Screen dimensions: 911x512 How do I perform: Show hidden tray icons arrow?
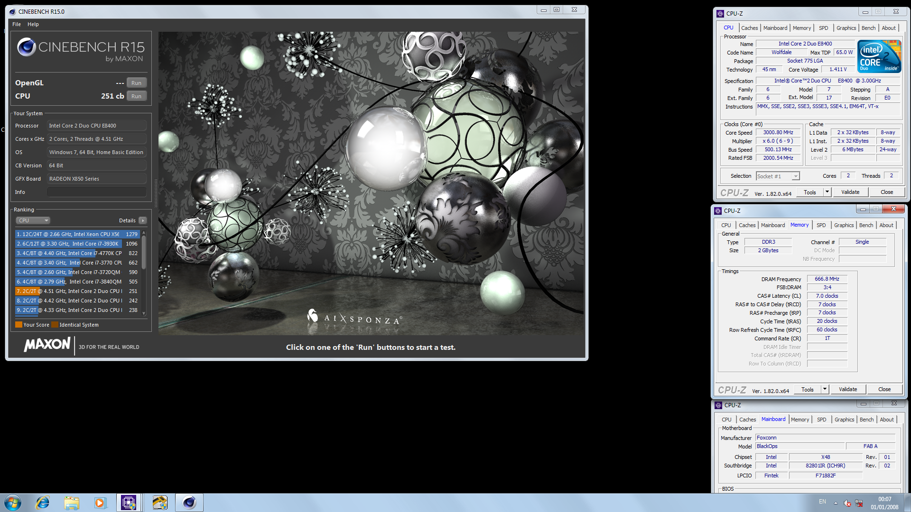click(x=836, y=503)
